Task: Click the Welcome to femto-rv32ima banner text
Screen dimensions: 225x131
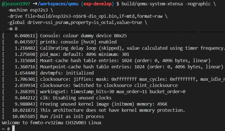Action: coord(51,123)
